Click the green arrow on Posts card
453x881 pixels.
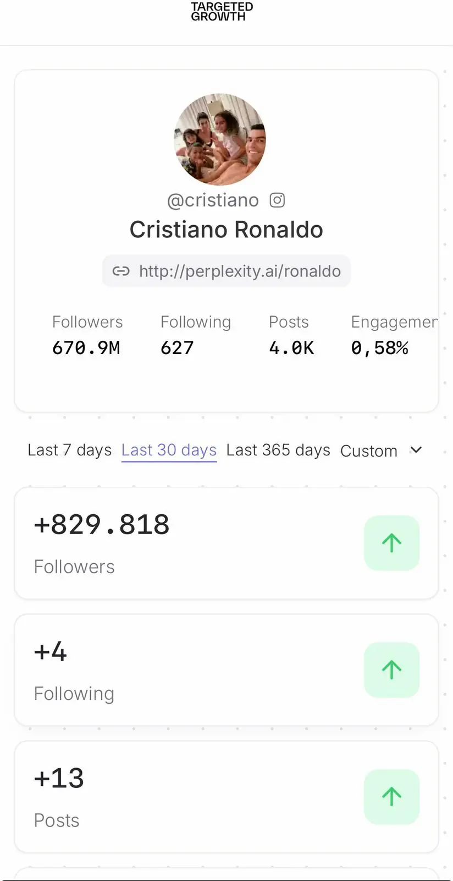pyautogui.click(x=391, y=796)
